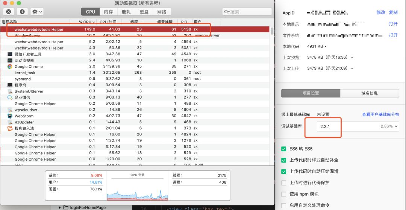Switch to the 网络 tab
The height and width of the screenshot is (210, 406).
[x=162, y=12]
